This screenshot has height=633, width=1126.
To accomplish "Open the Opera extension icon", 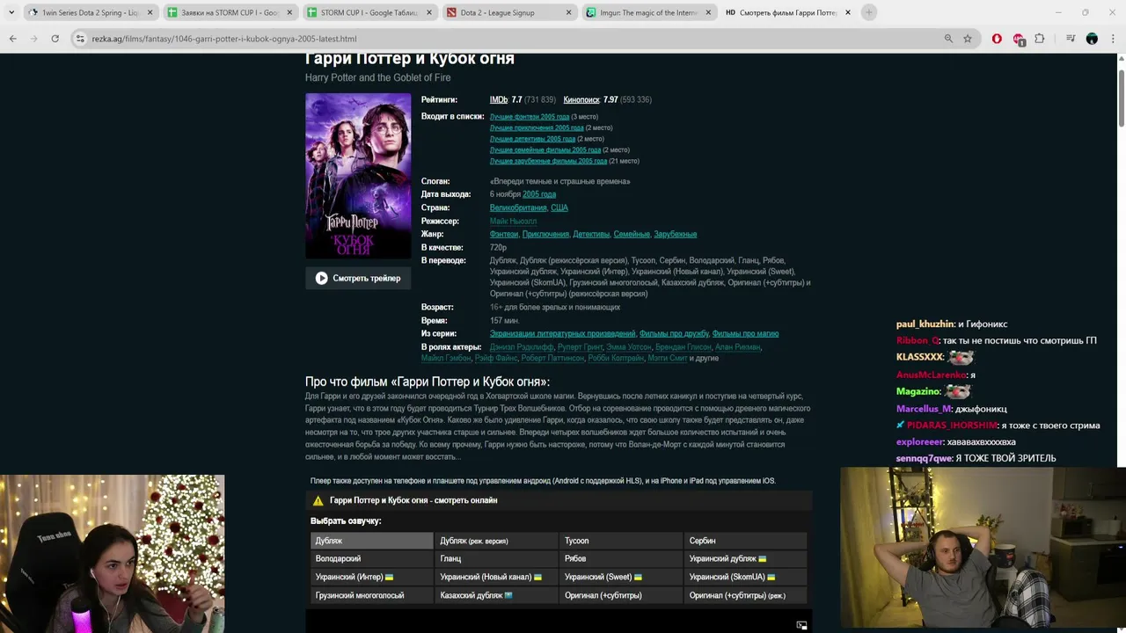I will 997,39.
